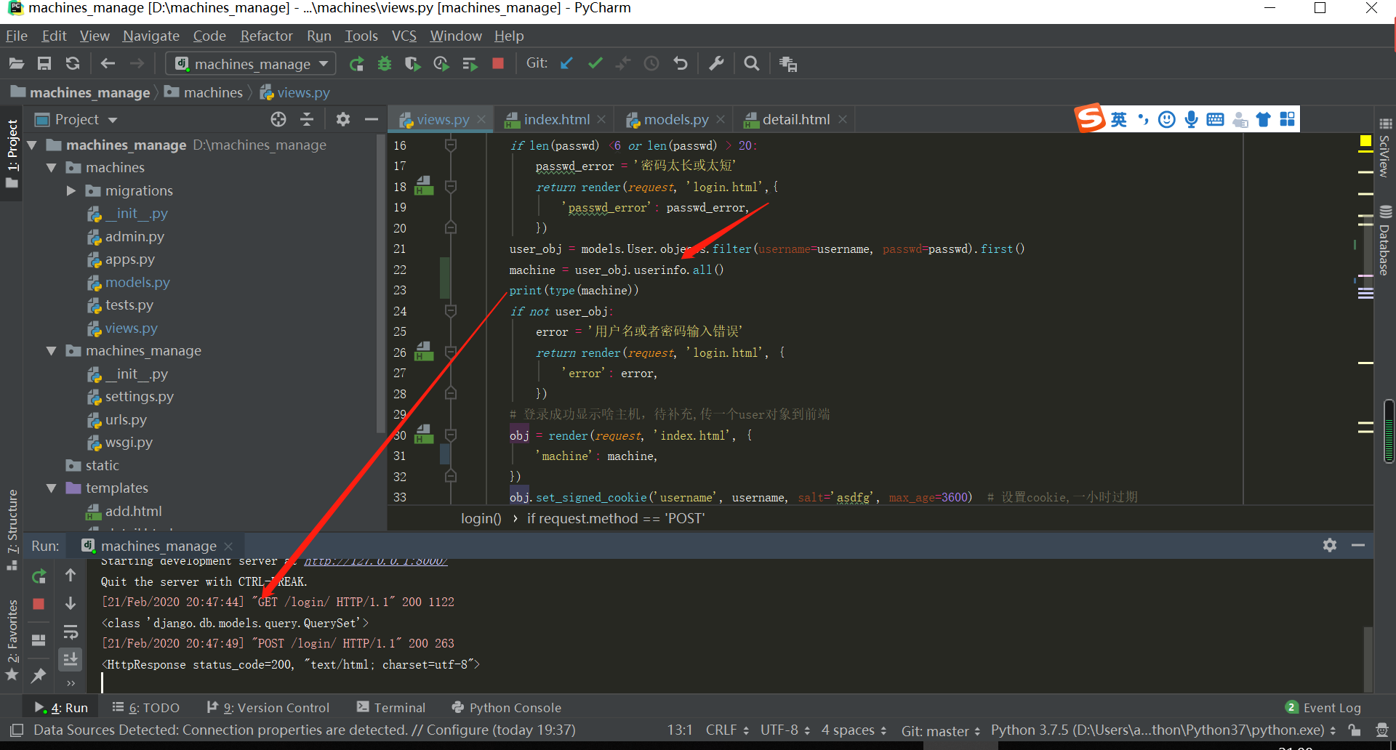This screenshot has height=750, width=1396.
Task: Click machines breadcrumb in navigation bar
Action: [204, 92]
